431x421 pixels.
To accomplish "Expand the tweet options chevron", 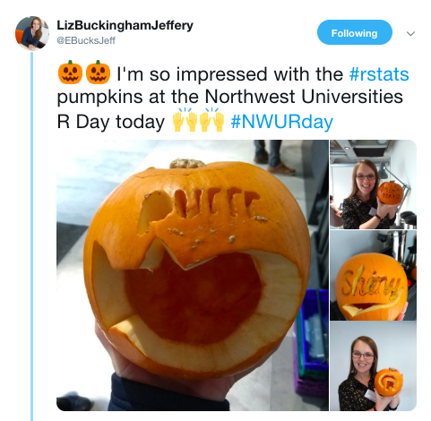I will point(411,33).
